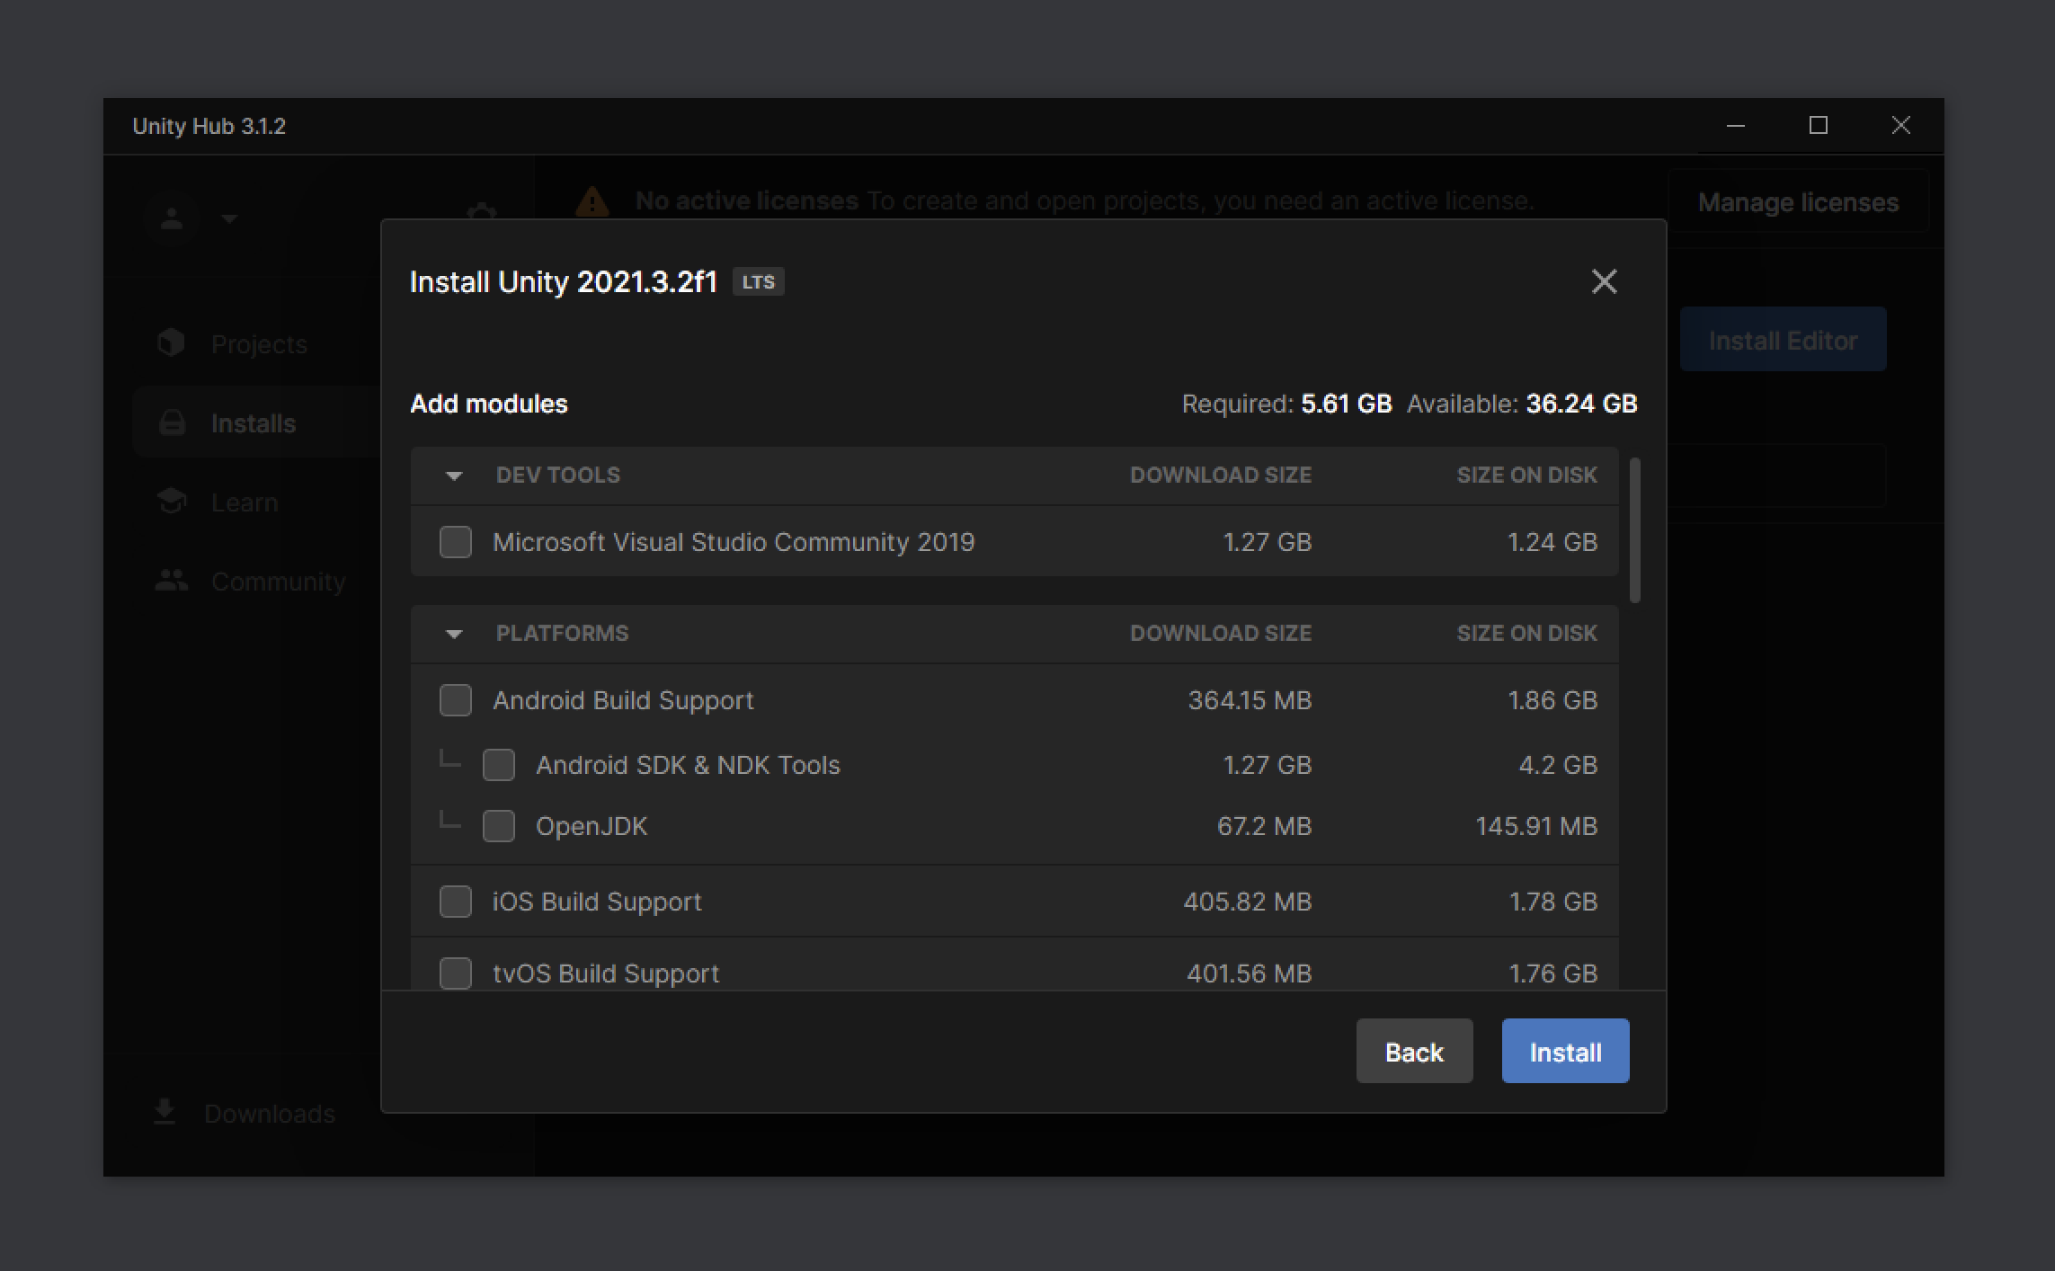
Task: Click the Learn graduation cap icon
Action: 171,501
